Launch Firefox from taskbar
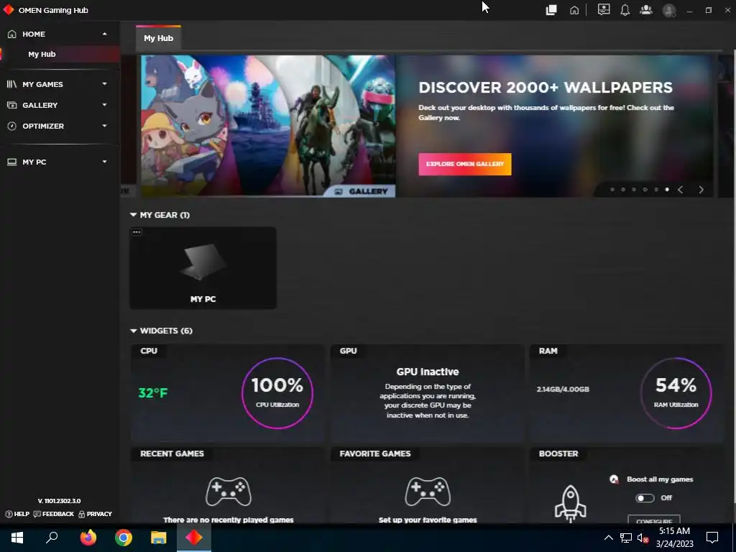Viewport: 736px width, 552px height. pyautogui.click(x=88, y=538)
